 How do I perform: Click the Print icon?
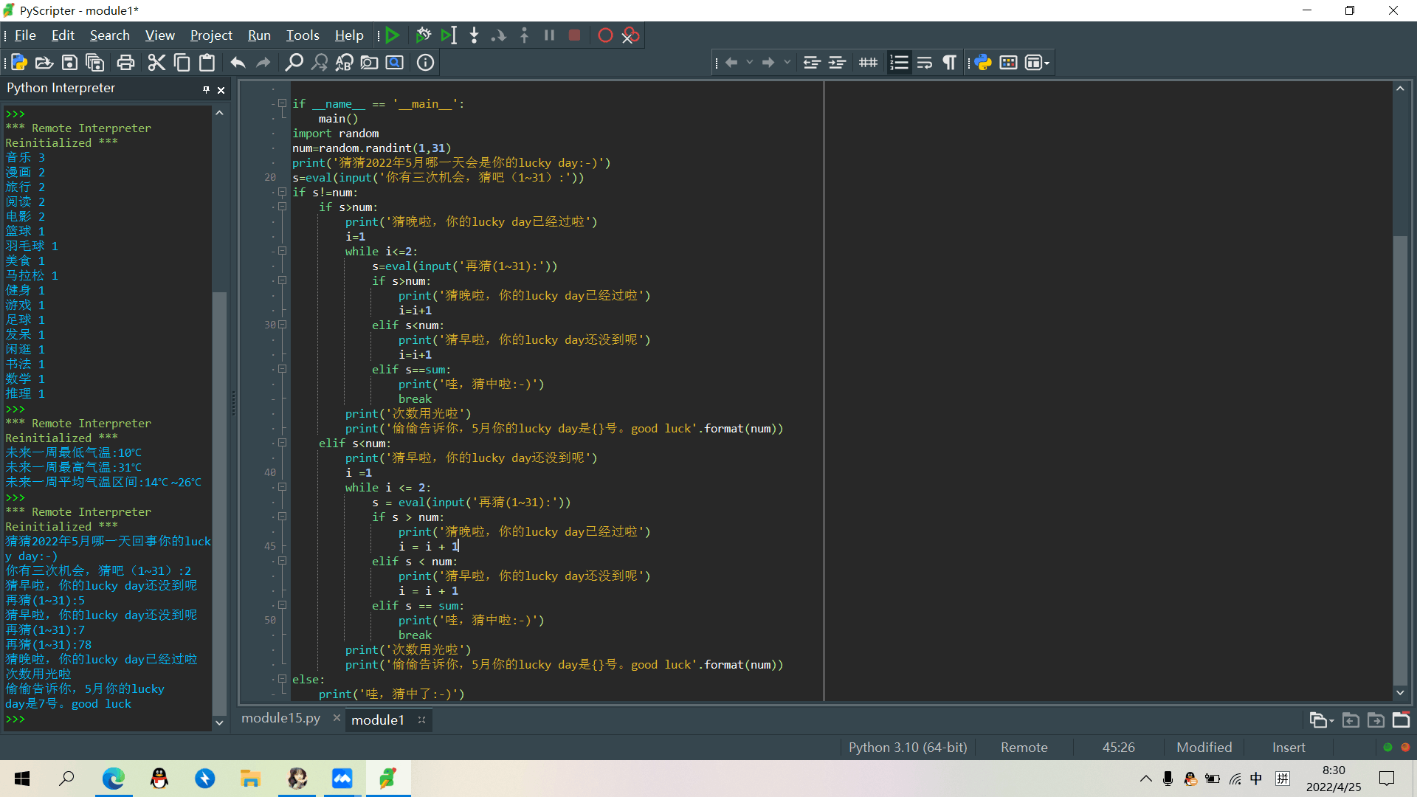125,63
